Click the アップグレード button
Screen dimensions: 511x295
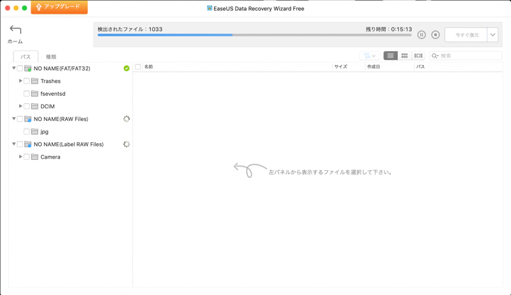pos(59,7)
